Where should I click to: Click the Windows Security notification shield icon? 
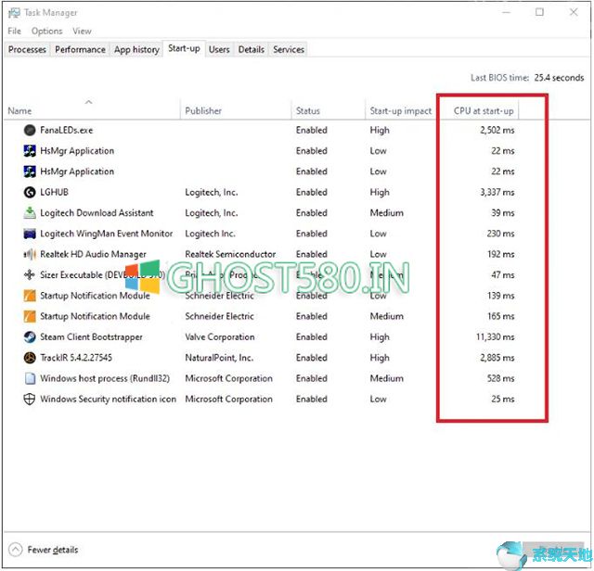[30, 400]
